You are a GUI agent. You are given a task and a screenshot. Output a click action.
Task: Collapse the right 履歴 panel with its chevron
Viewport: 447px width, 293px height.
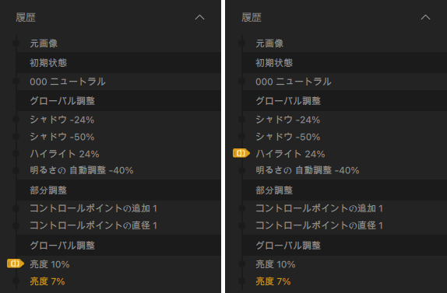(x=425, y=17)
